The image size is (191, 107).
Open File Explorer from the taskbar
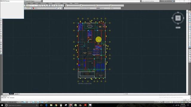(x=51, y=105)
